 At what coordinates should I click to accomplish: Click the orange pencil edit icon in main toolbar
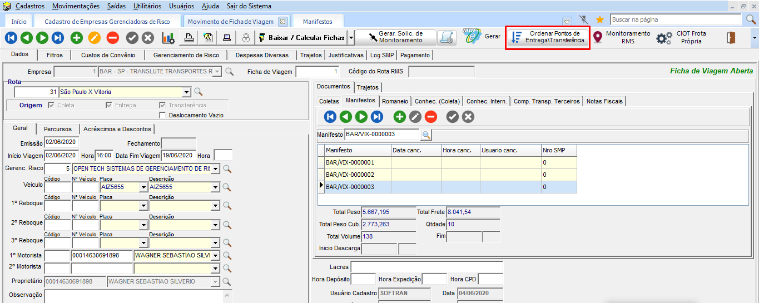[95, 38]
